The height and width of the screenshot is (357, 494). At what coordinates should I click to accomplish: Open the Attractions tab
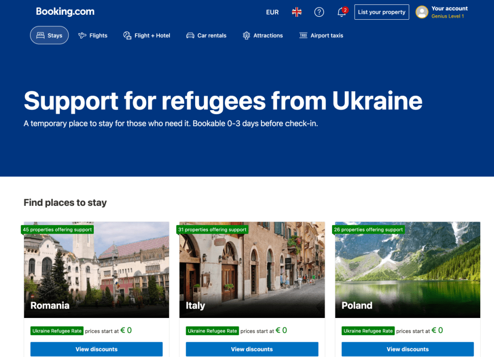pos(263,36)
